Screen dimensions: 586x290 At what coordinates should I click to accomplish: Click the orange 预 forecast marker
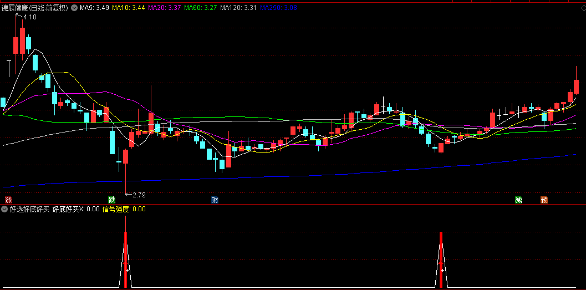click(x=544, y=200)
